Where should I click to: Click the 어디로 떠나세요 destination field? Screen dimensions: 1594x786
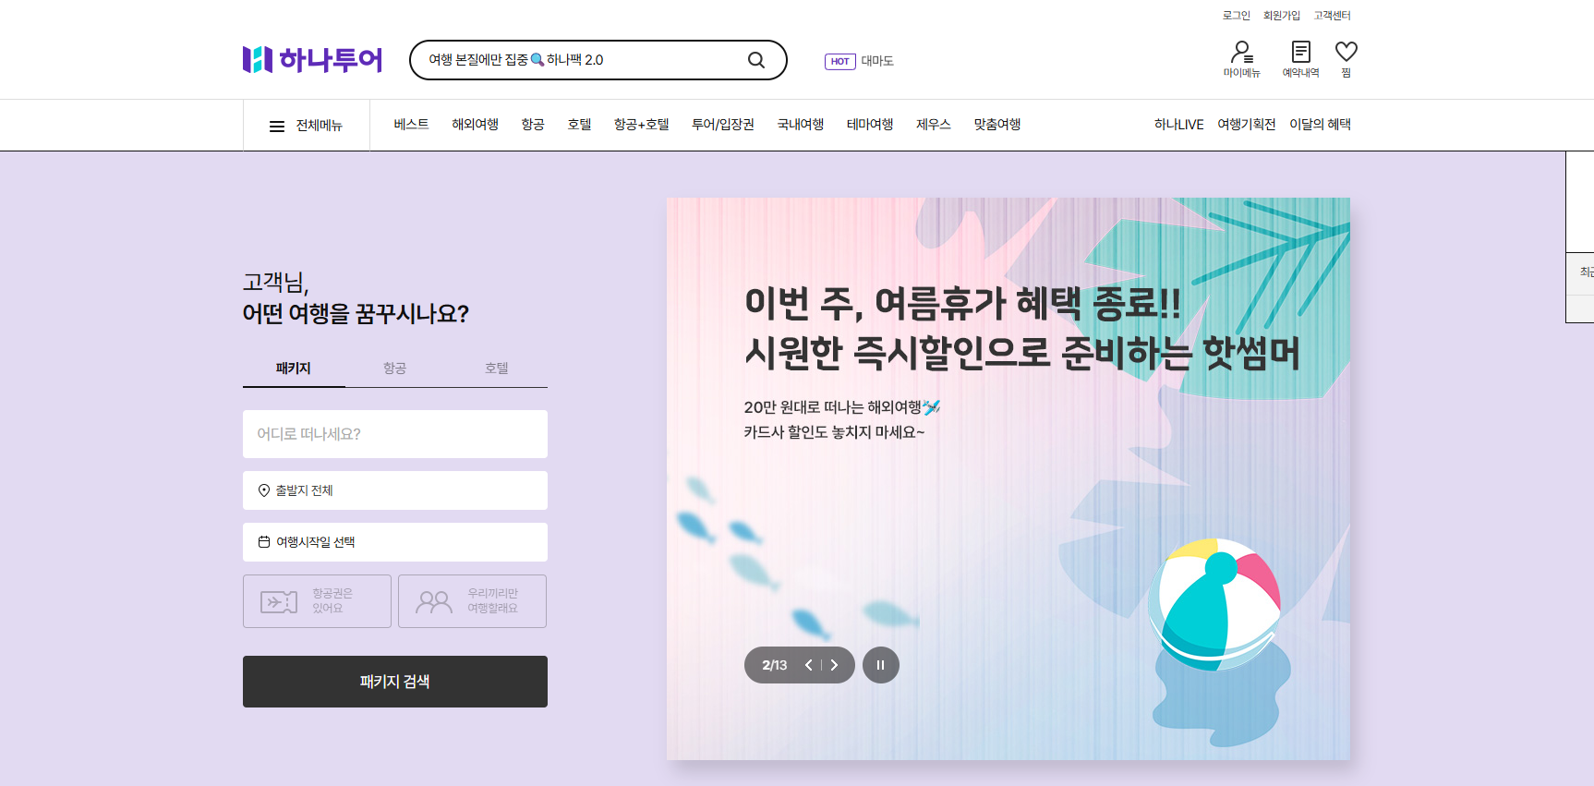coord(395,434)
